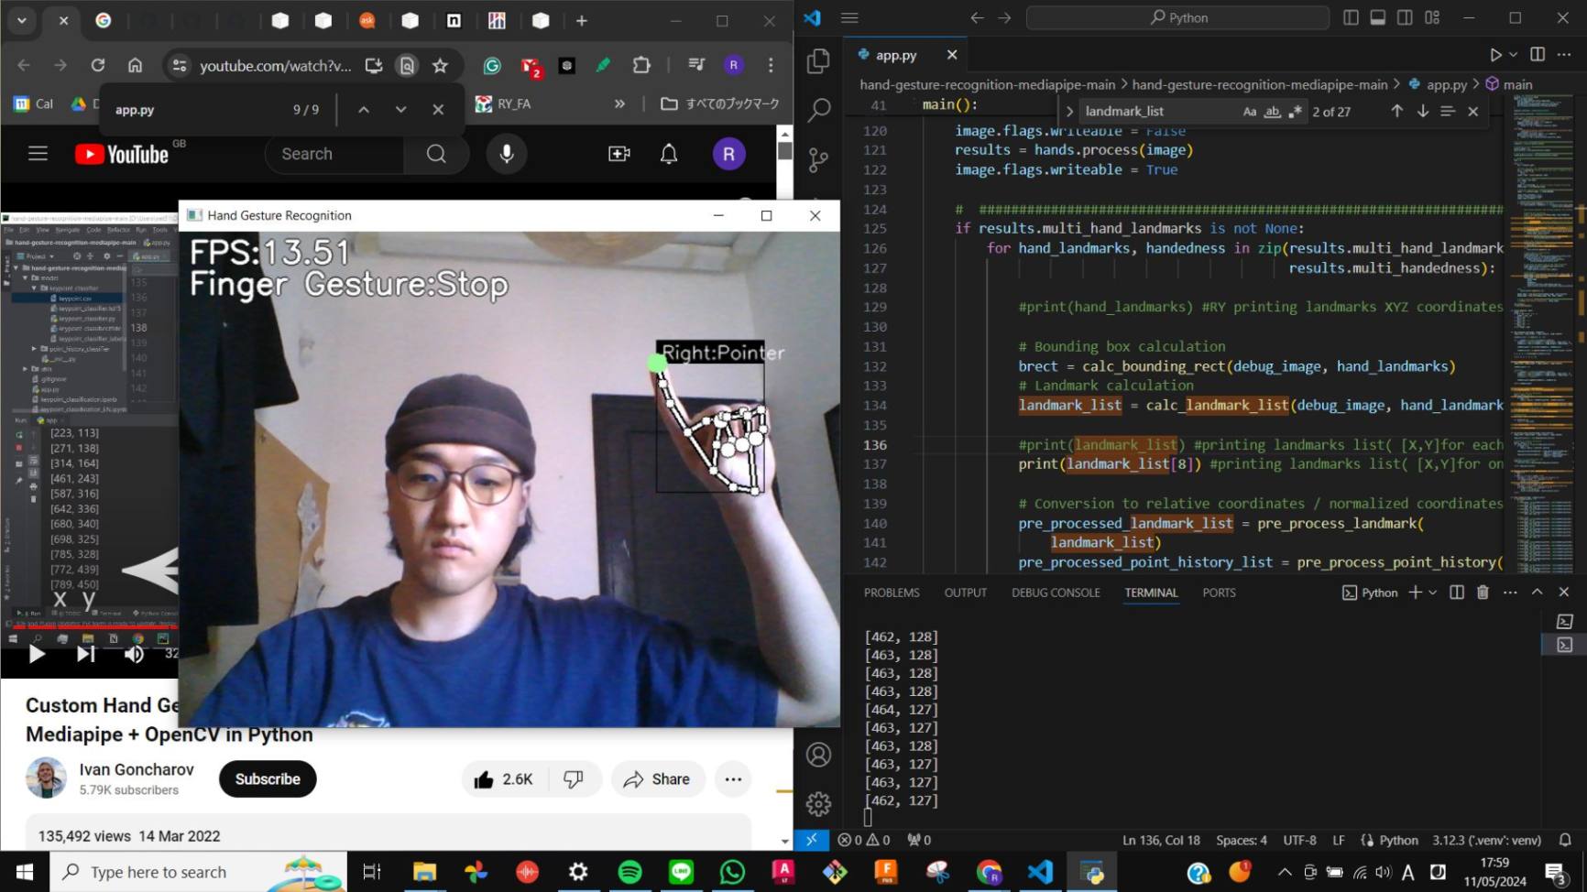Open Chrome extensions puzzle menu
This screenshot has height=892, width=1587.
tap(641, 65)
